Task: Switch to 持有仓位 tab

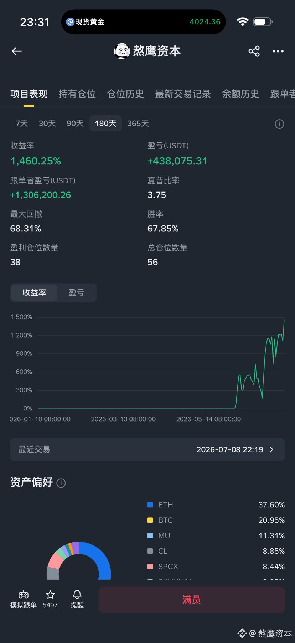Action: pyautogui.click(x=77, y=94)
